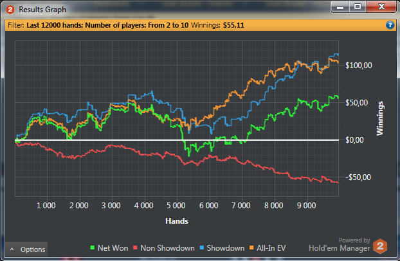Viewport: 400px width, 261px height.
Task: Toggle the All-In EV legend entry
Action: (268, 248)
